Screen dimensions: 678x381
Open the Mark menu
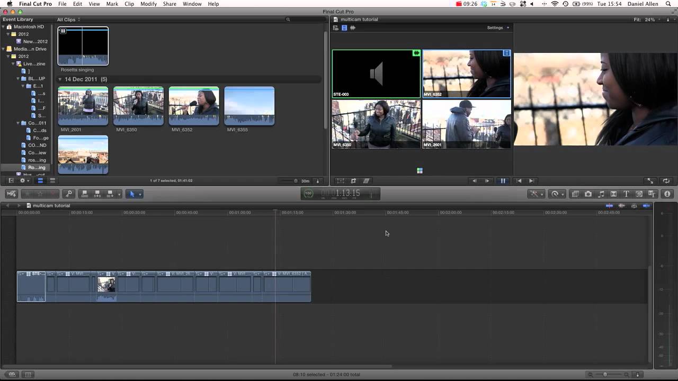(112, 4)
